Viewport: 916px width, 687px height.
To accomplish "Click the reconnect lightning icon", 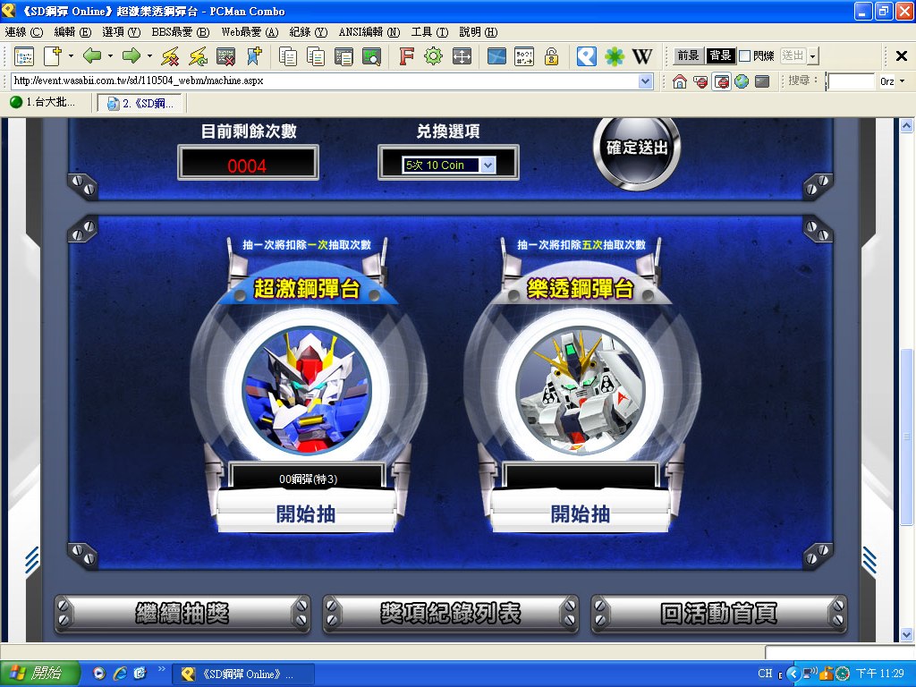I will point(198,56).
